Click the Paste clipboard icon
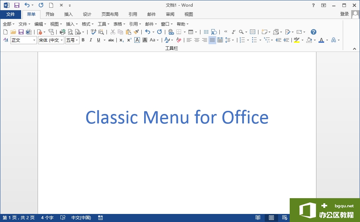 (128, 32)
